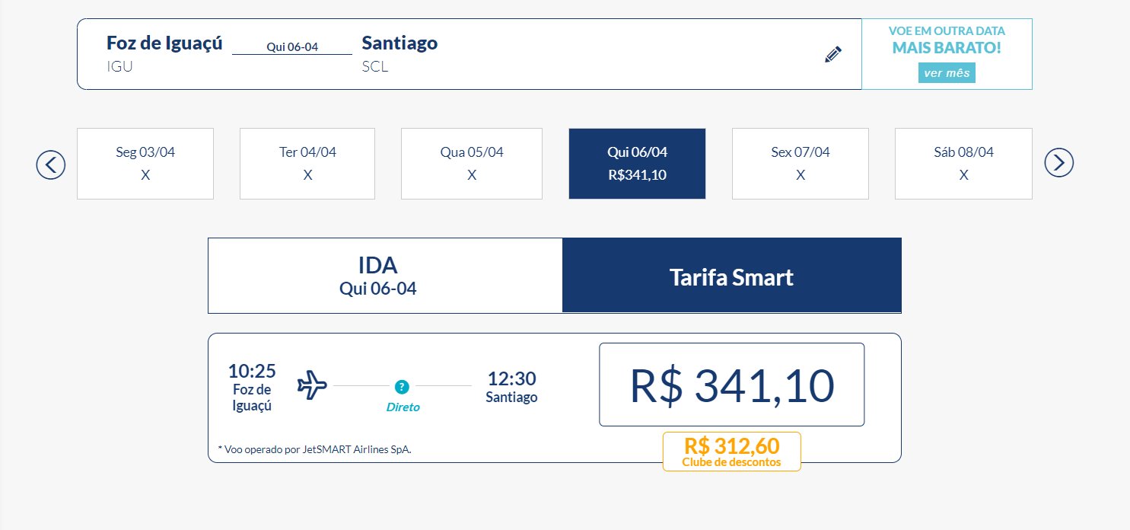
Task: Pick the R$ 312,60 Clube de descontos price
Action: (x=732, y=452)
